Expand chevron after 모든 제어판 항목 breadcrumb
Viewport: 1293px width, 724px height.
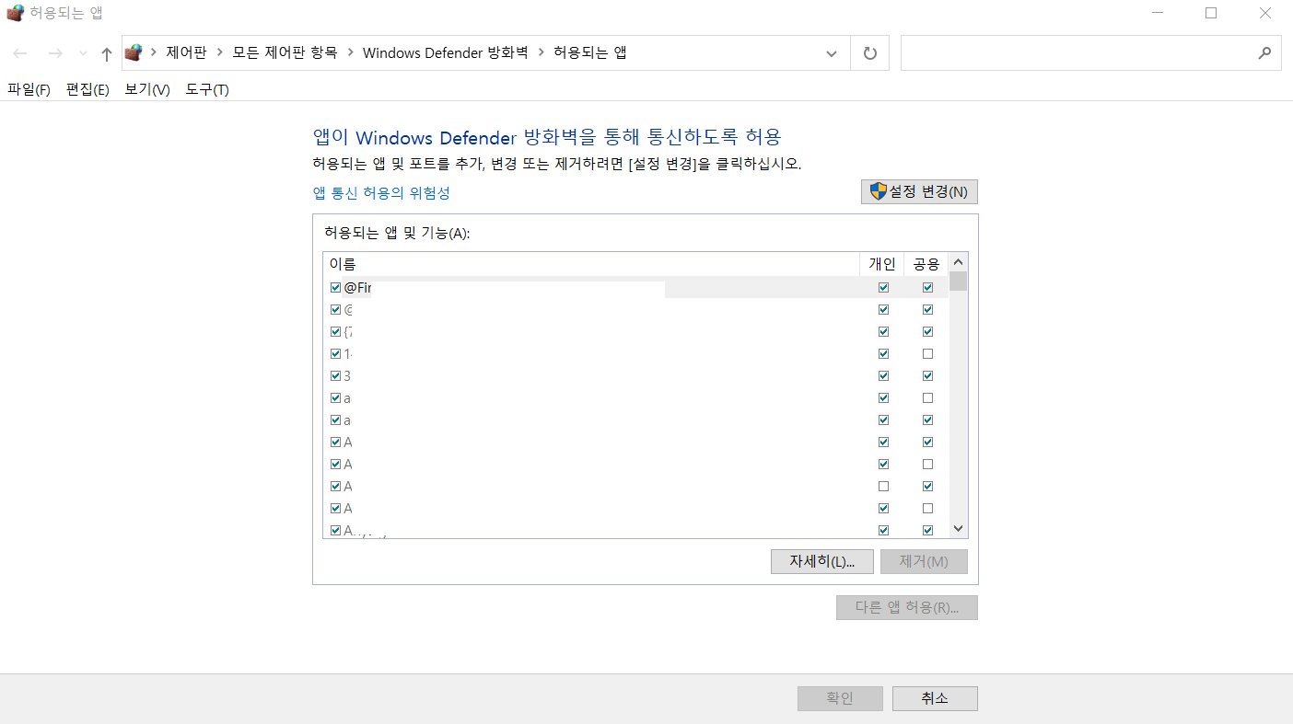tap(351, 53)
